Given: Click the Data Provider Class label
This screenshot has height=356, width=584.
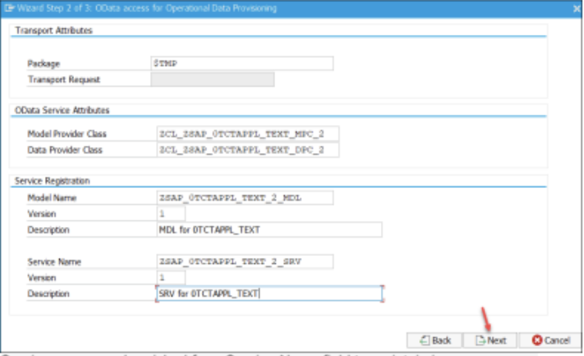Looking at the screenshot, I should point(65,150).
